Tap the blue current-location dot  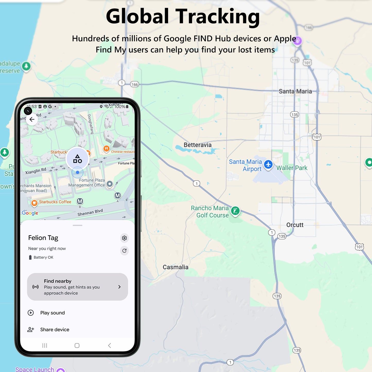(77, 172)
